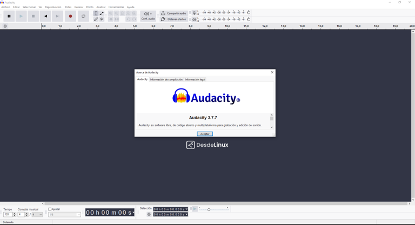Viewport: 415px width, 225px height.
Task: Open the timeline options gear
Action: click(5, 26)
